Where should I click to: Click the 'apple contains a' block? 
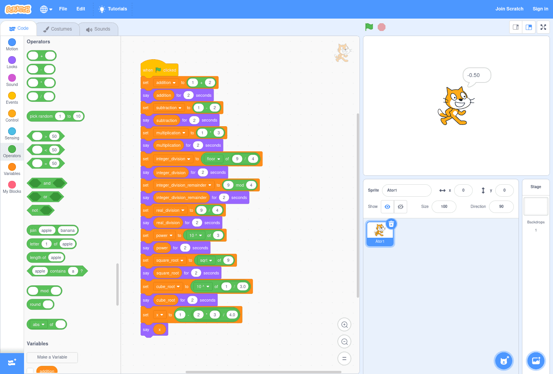click(57, 271)
